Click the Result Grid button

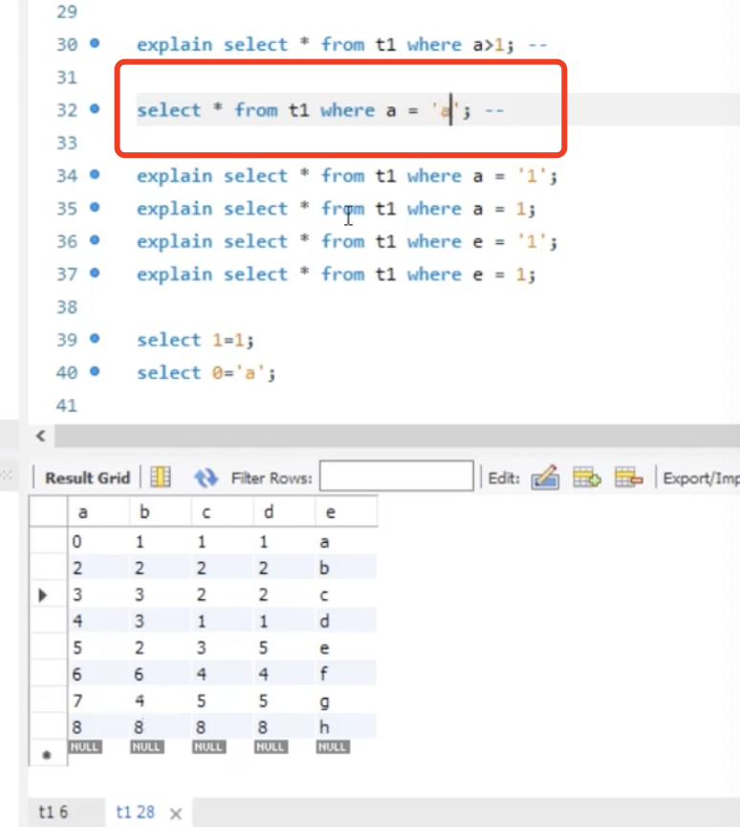coord(86,478)
